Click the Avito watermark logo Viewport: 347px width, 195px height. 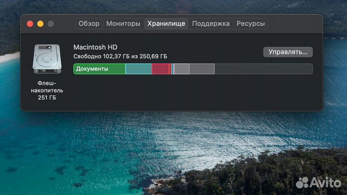click(x=318, y=182)
